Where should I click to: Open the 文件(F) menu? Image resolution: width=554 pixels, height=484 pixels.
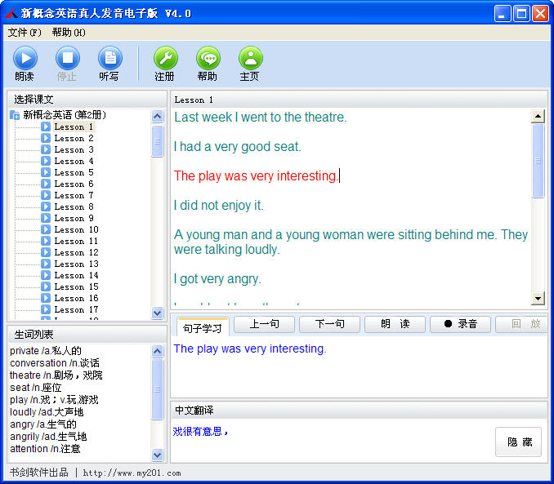[25, 33]
